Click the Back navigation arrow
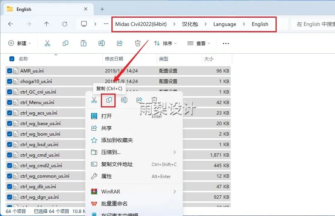 coord(11,24)
